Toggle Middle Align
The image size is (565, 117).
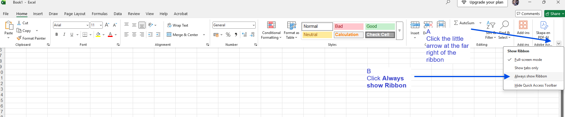(x=134, y=25)
